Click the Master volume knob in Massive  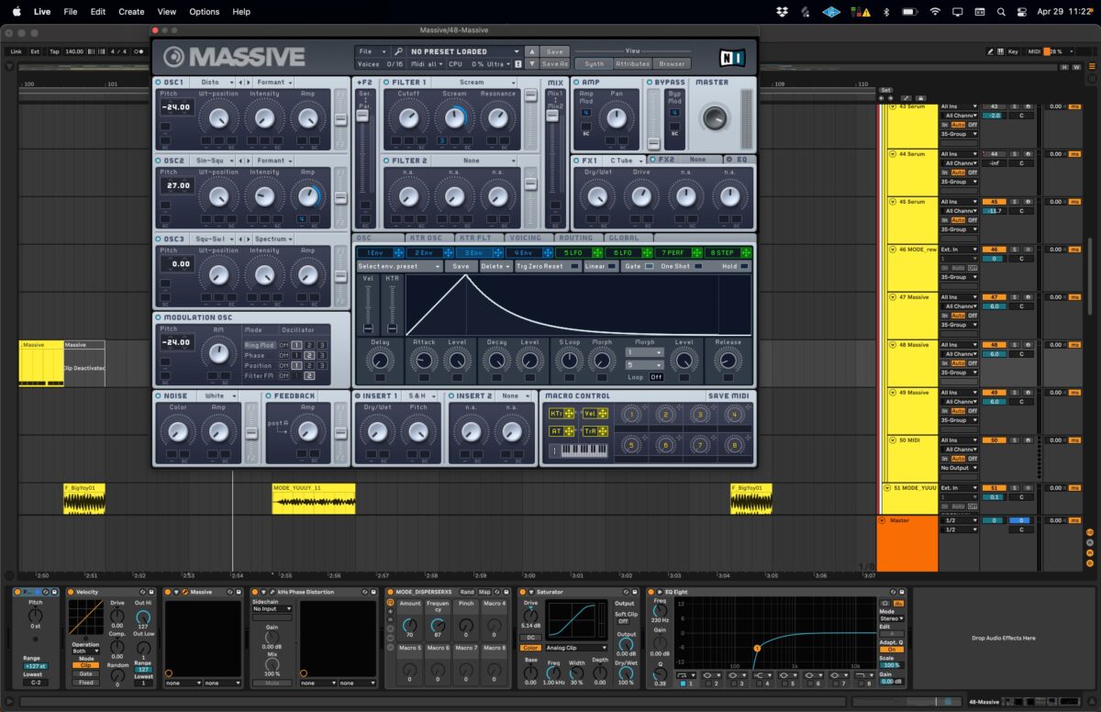tap(714, 117)
